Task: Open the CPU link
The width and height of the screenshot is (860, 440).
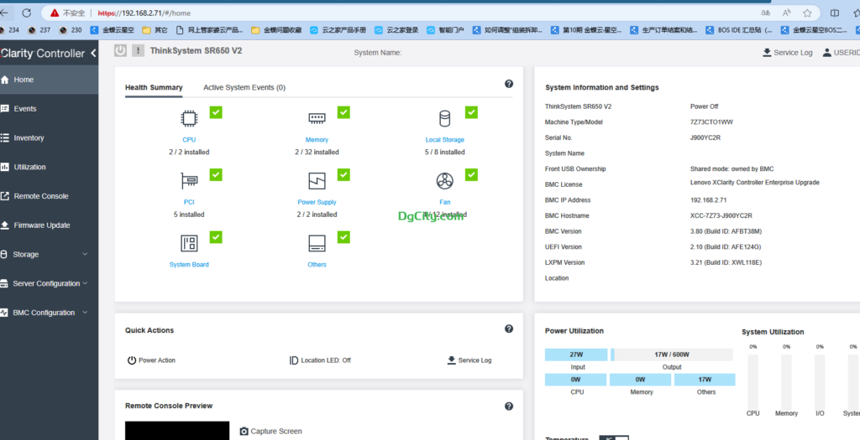Action: [189, 140]
